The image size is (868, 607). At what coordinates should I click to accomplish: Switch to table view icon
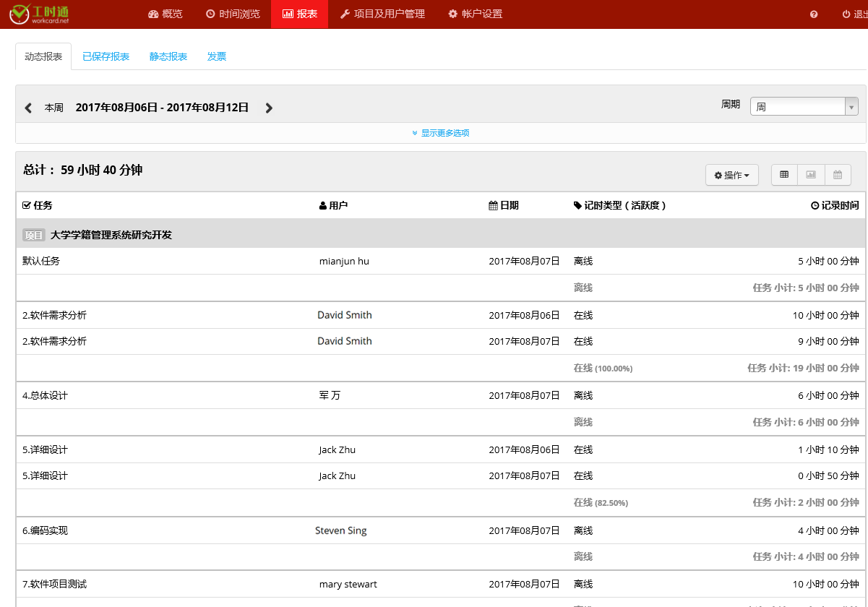(784, 175)
